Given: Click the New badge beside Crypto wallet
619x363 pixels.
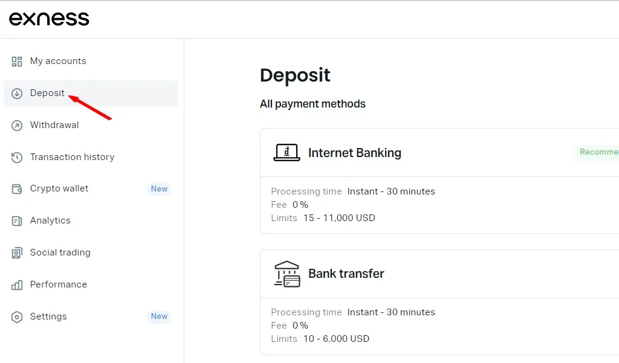Looking at the screenshot, I should (x=159, y=188).
